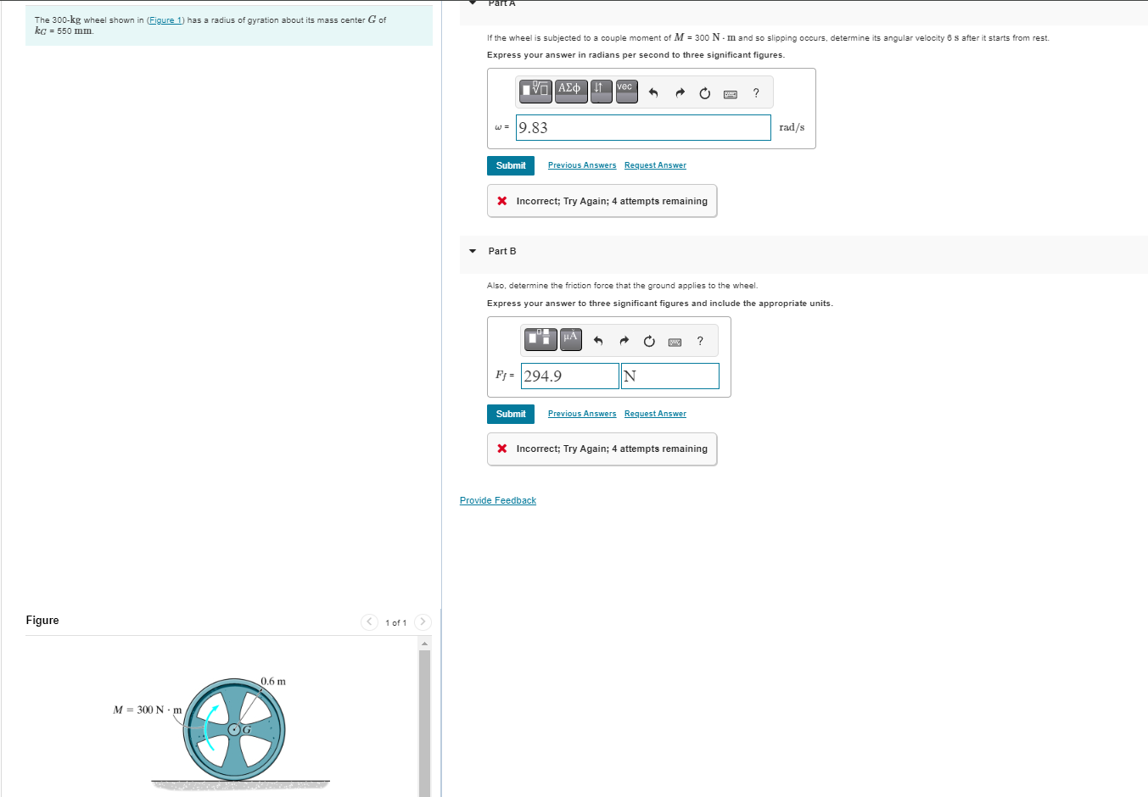
Task: Reset Part B answer field
Action: 649,341
